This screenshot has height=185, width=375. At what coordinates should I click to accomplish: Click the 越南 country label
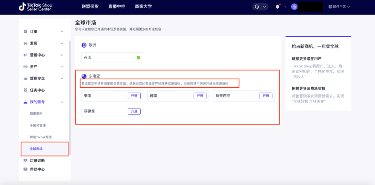tap(153, 96)
